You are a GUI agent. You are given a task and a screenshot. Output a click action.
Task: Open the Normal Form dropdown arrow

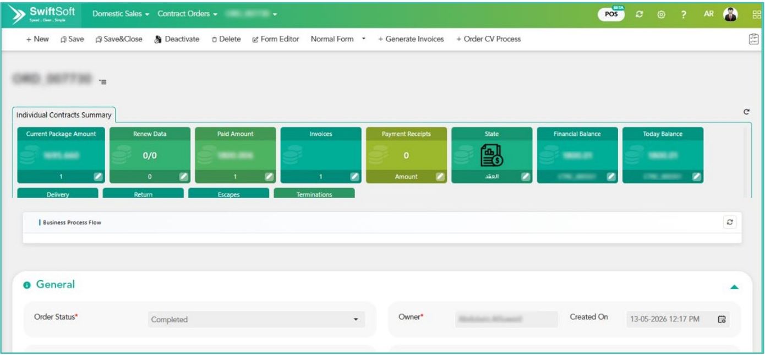(364, 39)
